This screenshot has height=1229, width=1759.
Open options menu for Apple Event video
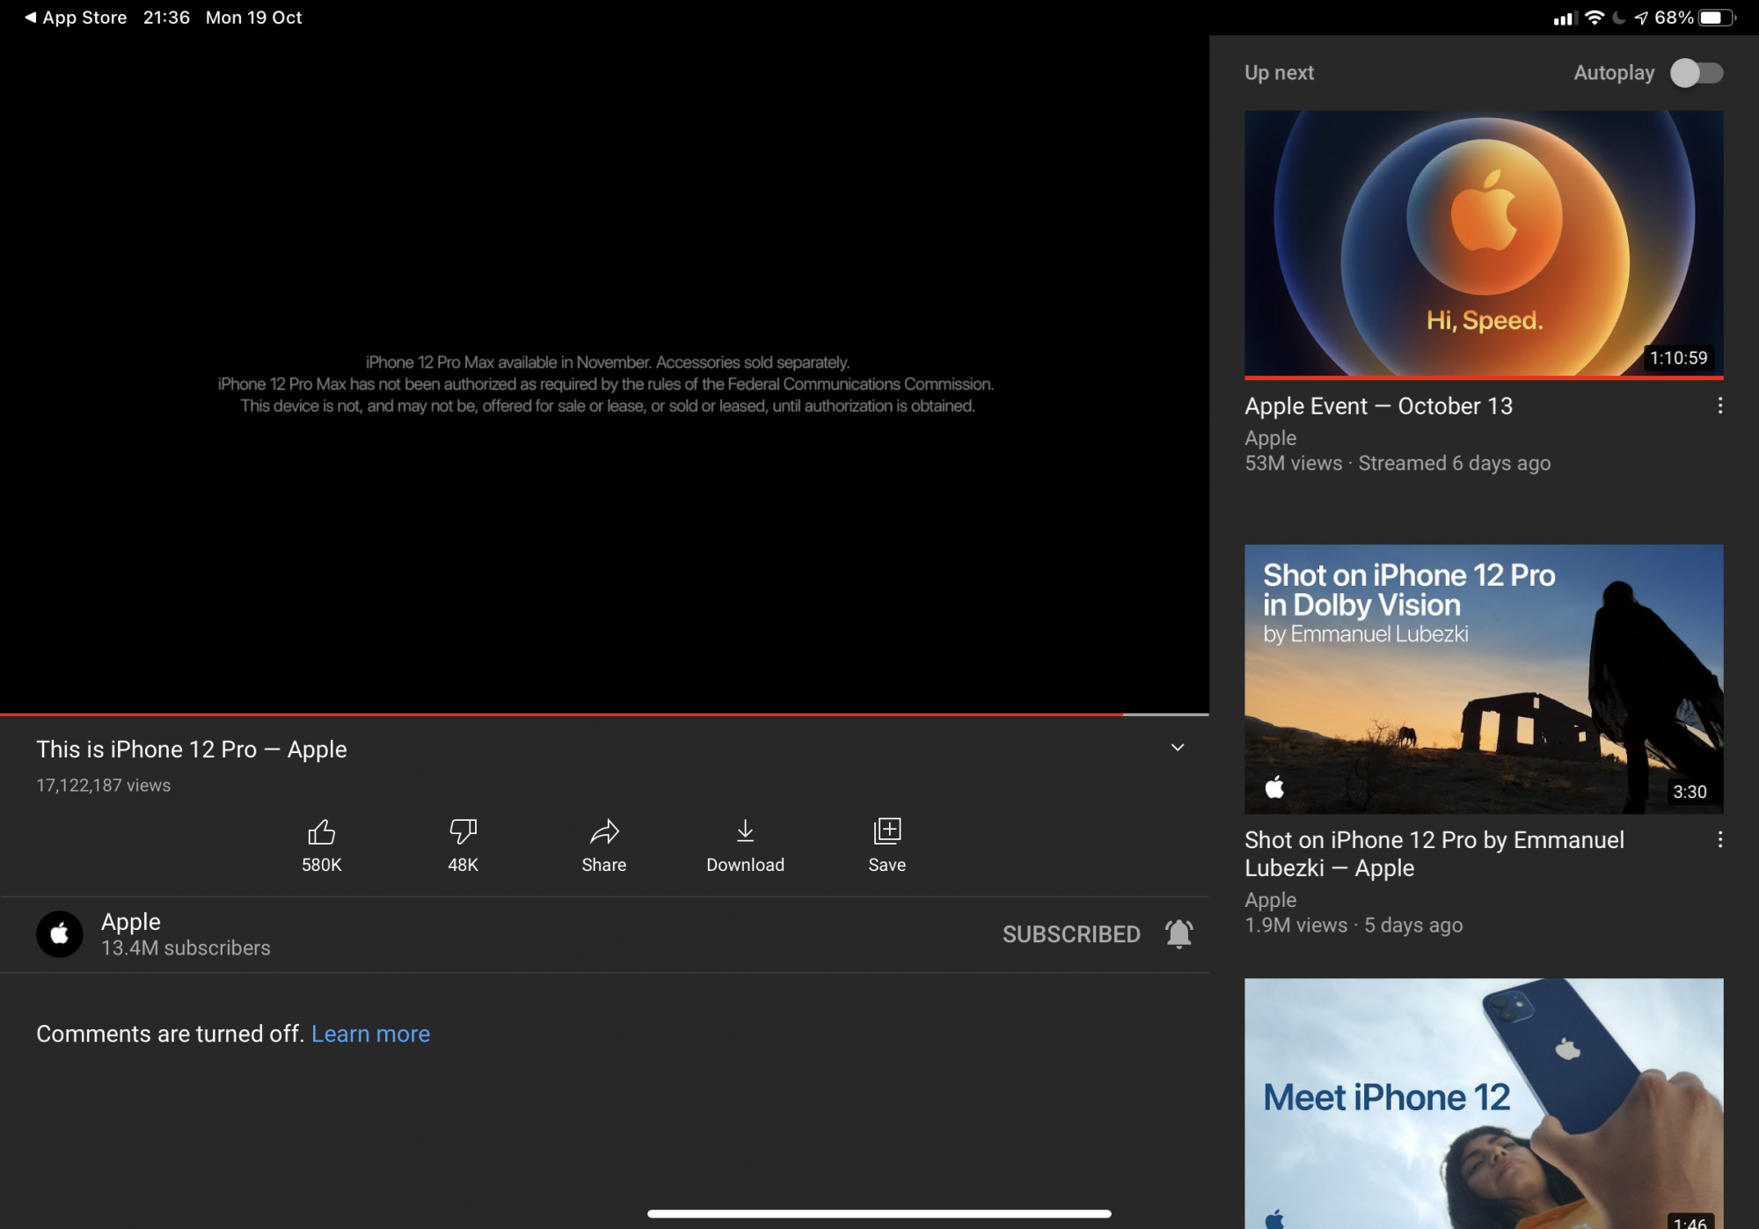coord(1719,406)
